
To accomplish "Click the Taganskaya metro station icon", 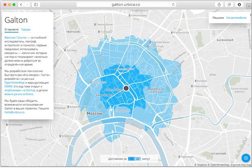I will coord(179,157).
